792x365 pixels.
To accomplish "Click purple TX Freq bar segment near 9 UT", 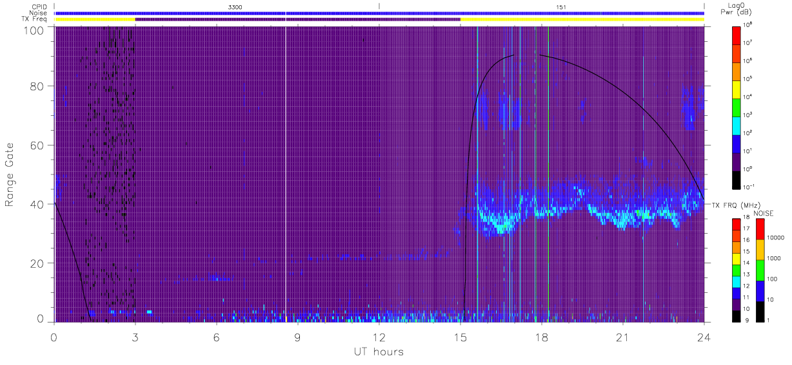I will tap(297, 19).
